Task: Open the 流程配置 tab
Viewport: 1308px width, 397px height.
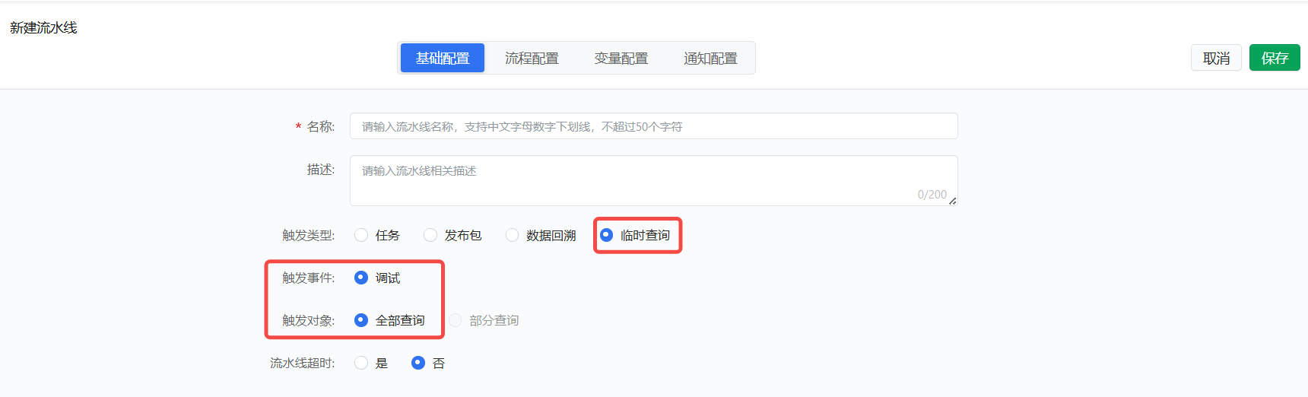Action: pos(532,58)
